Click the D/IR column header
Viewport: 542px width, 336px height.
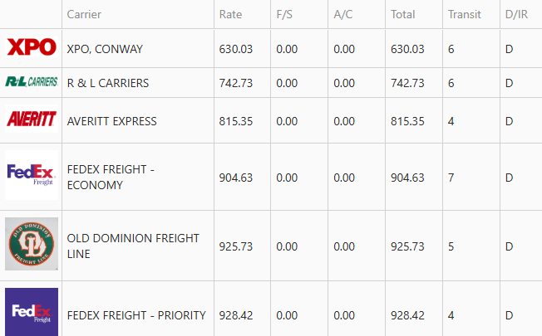coord(516,14)
